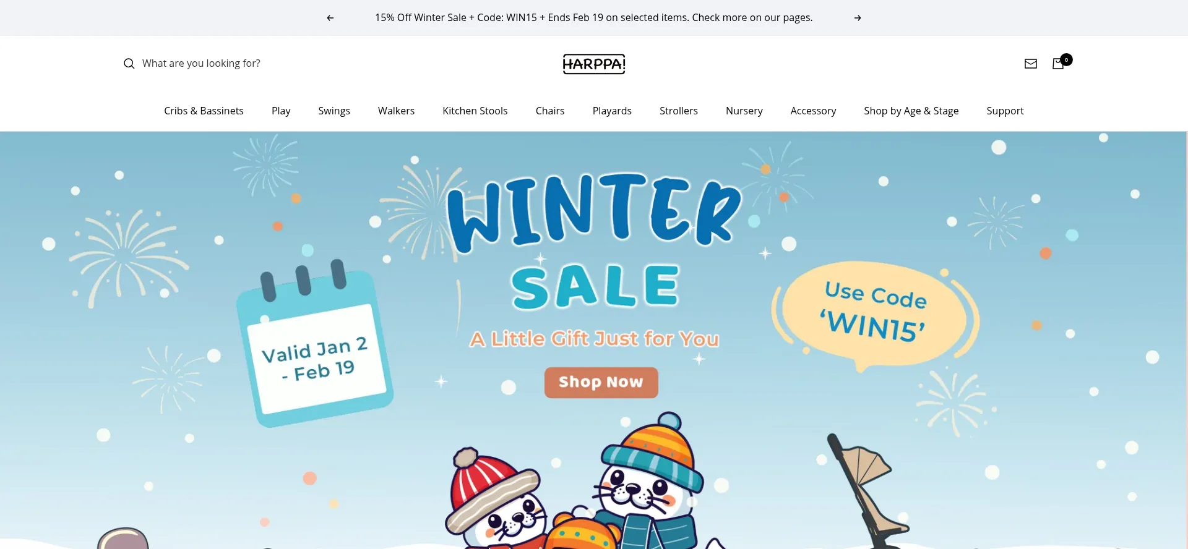Select Chairs from the navigation
This screenshot has height=549, width=1188.
pos(550,111)
